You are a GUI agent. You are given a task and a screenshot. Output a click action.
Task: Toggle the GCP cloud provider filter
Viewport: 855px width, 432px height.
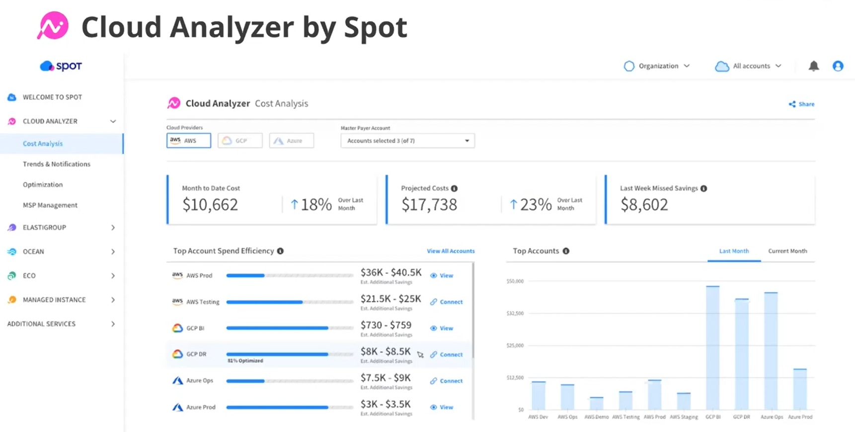[x=240, y=141]
